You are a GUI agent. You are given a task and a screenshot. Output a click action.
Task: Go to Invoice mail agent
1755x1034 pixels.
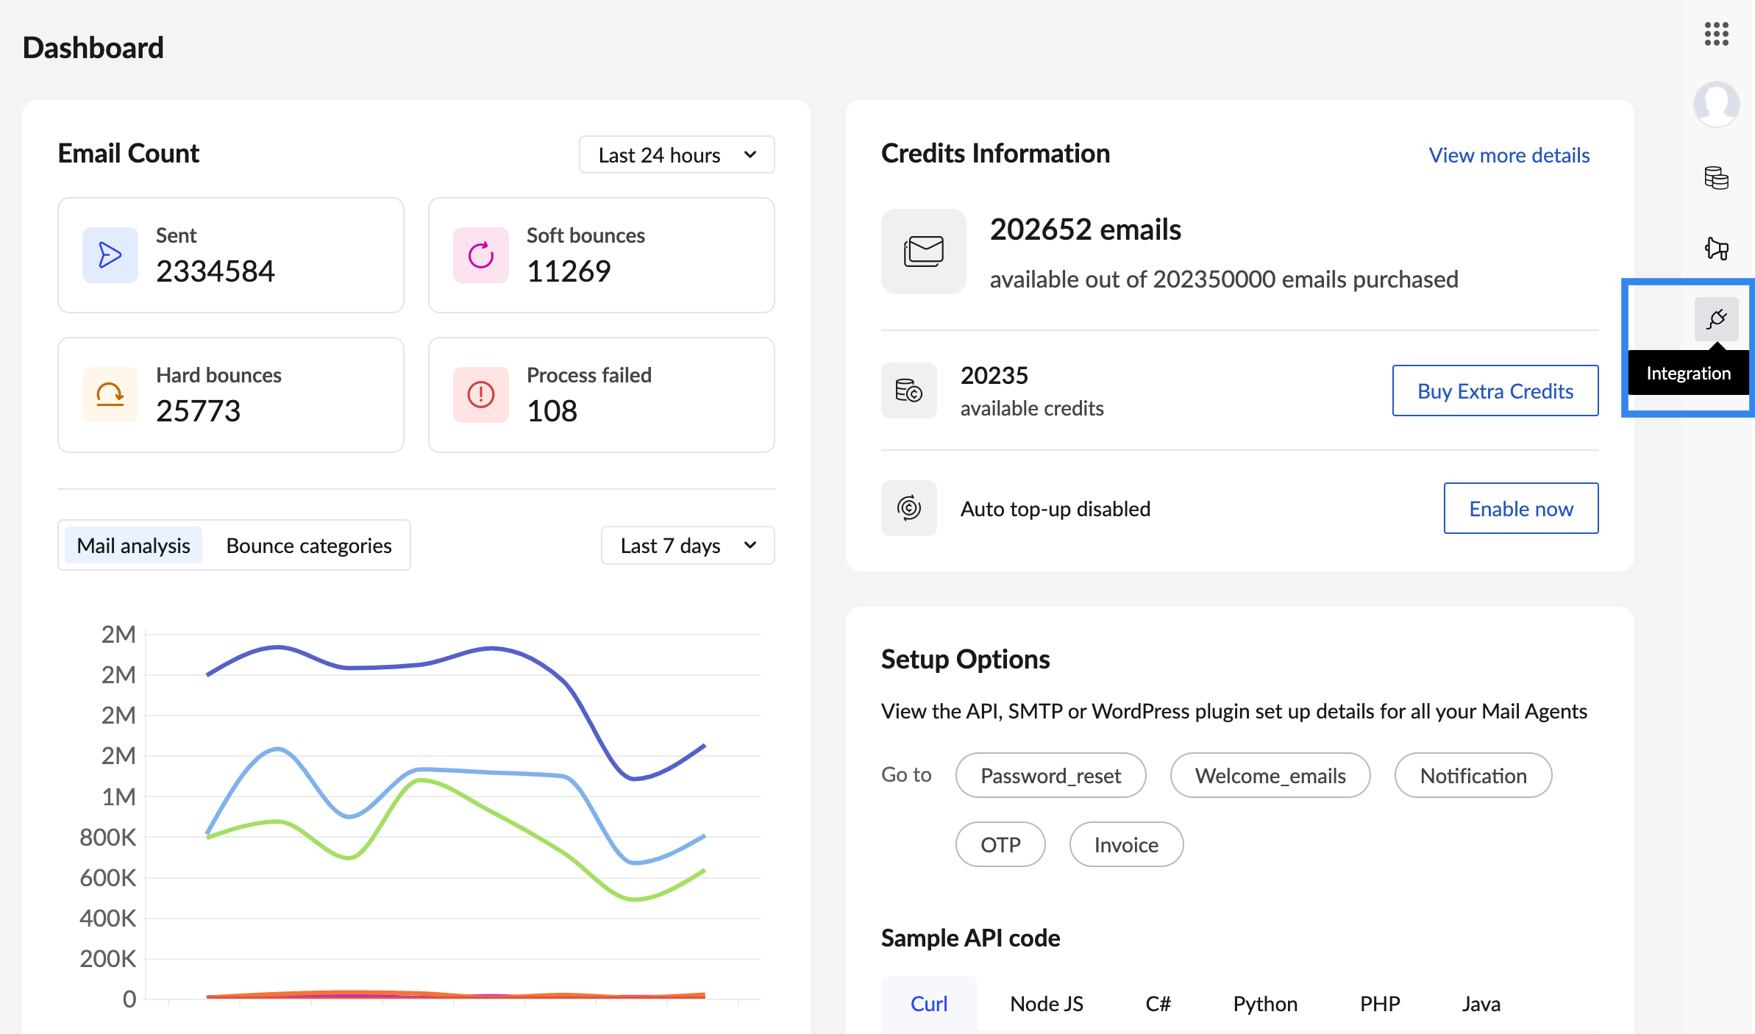[1126, 844]
